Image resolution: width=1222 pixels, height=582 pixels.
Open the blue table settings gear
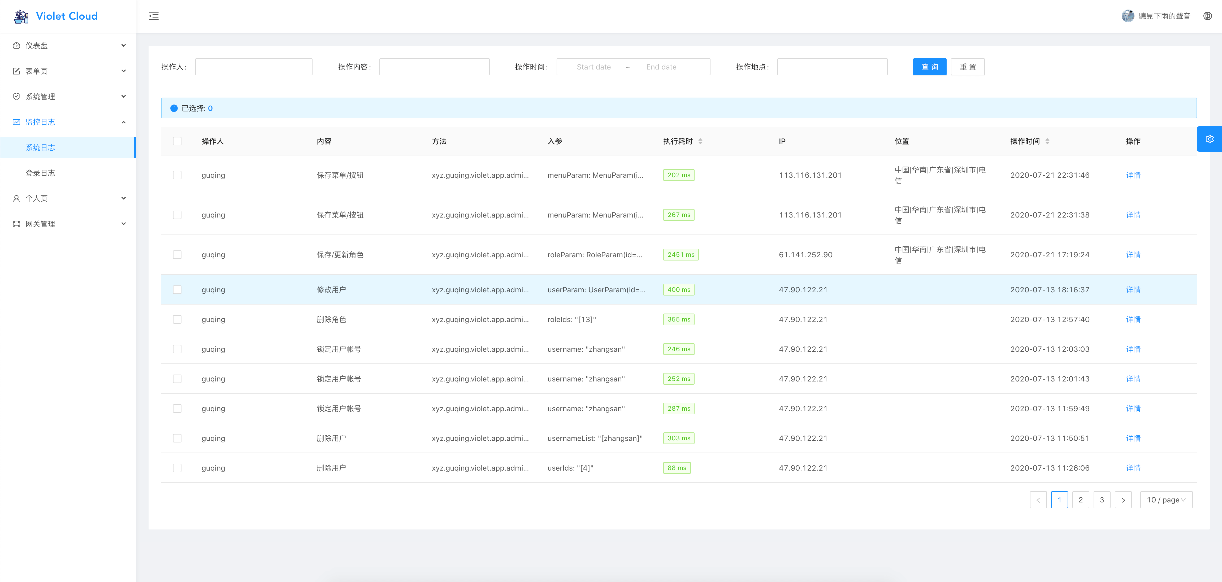point(1209,139)
